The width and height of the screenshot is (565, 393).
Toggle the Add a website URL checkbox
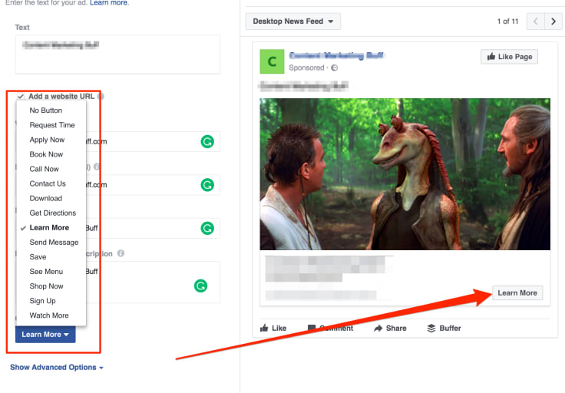(21, 96)
